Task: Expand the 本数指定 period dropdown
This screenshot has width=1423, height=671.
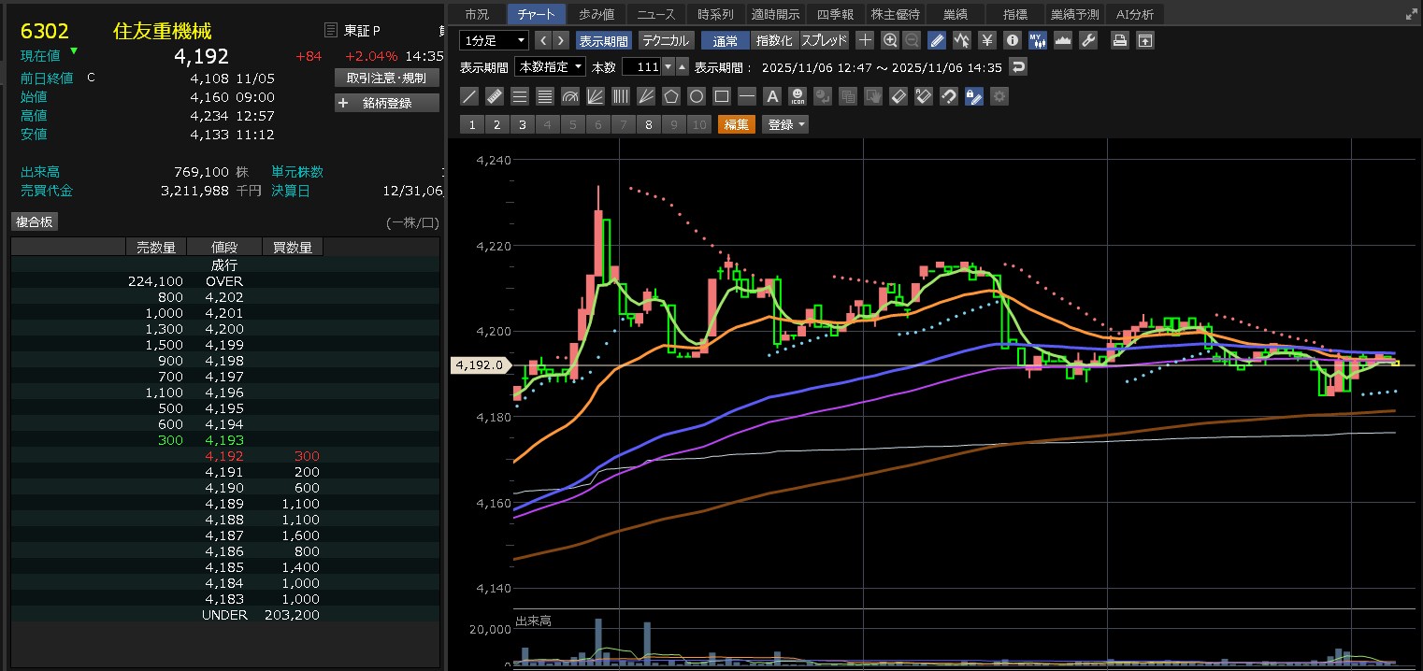Action: [552, 67]
